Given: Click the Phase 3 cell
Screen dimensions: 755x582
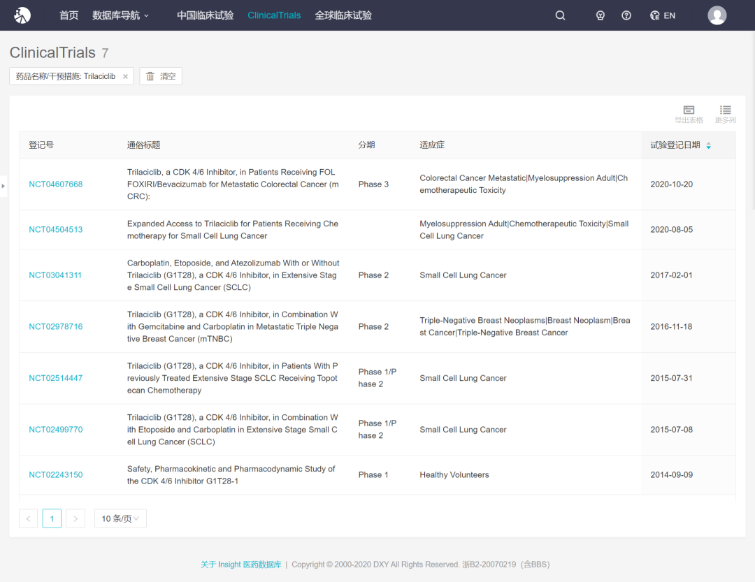Looking at the screenshot, I should click(x=373, y=184).
